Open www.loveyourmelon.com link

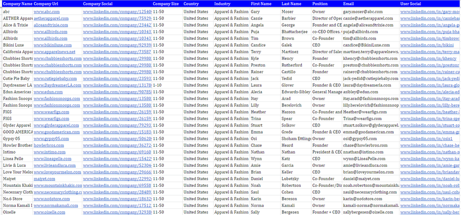[57, 172]
